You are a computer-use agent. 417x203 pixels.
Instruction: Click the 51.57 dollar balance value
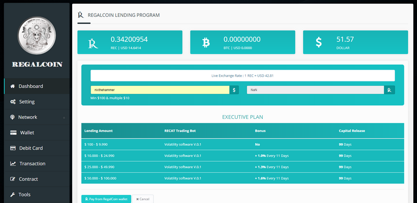345,39
